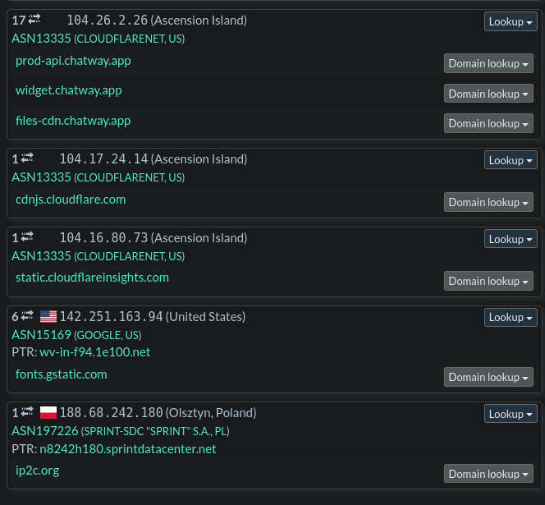Image resolution: width=545 pixels, height=505 pixels.
Task: Expand Domain lookup for prod-api.chatway.app
Action: pos(488,63)
